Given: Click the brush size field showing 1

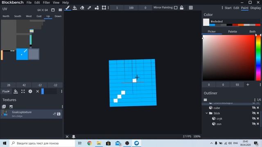Looking at the screenshot, I should click(117, 8).
